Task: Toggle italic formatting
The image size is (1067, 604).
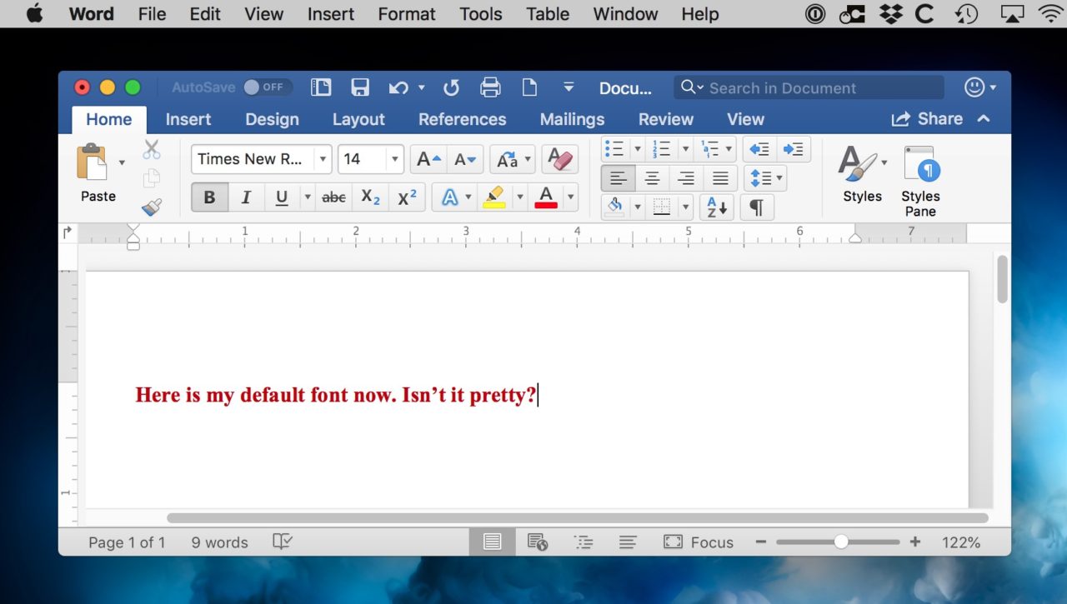Action: (246, 197)
